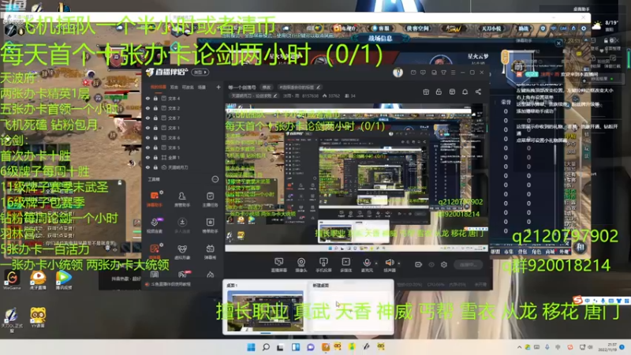Open the tutorial link at the panel bottom
The width and height of the screenshot is (631, 355).
tap(170, 284)
